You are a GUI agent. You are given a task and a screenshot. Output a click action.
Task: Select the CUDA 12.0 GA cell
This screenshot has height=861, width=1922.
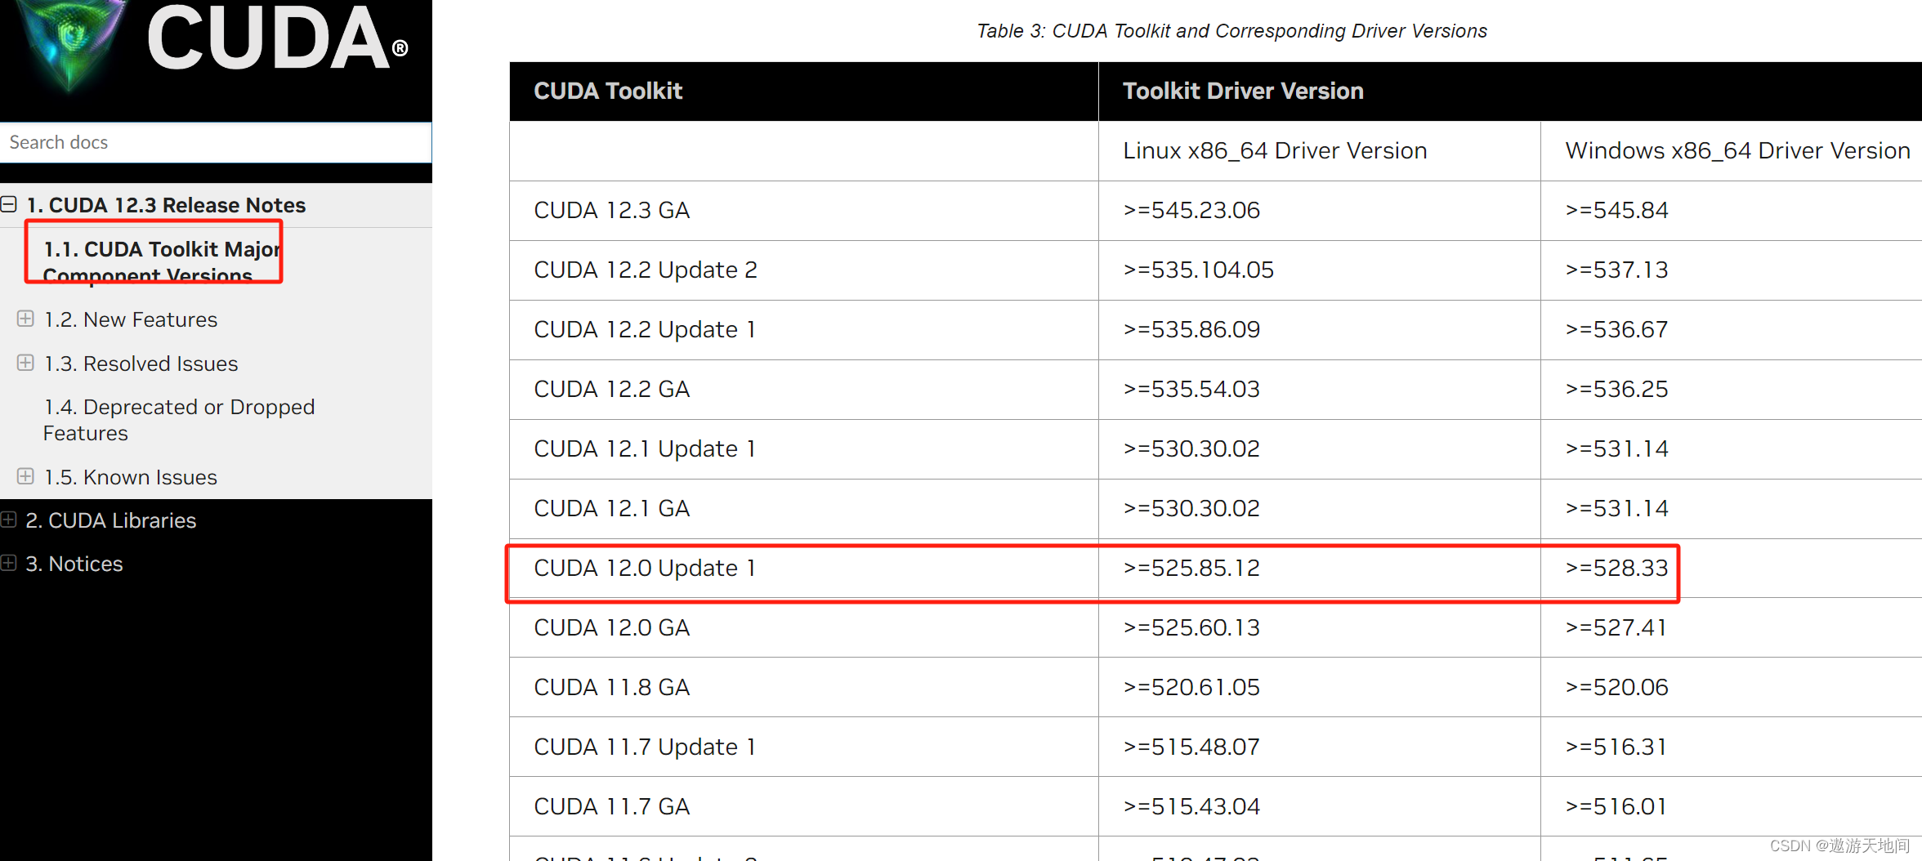[x=804, y=628]
